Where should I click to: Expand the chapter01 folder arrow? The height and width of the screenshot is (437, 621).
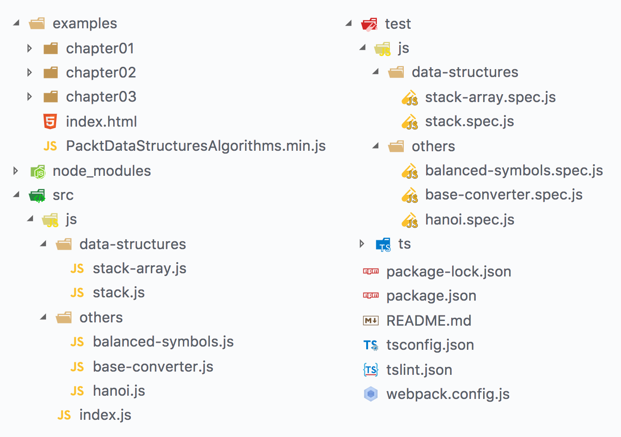[x=30, y=48]
